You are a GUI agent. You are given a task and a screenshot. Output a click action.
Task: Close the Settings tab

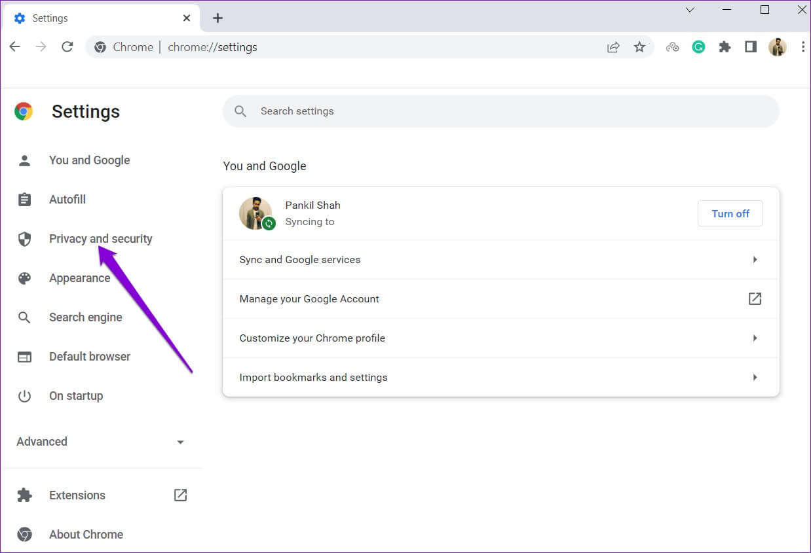187,18
